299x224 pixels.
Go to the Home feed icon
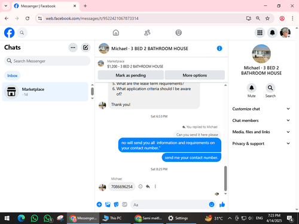[x=116, y=32]
